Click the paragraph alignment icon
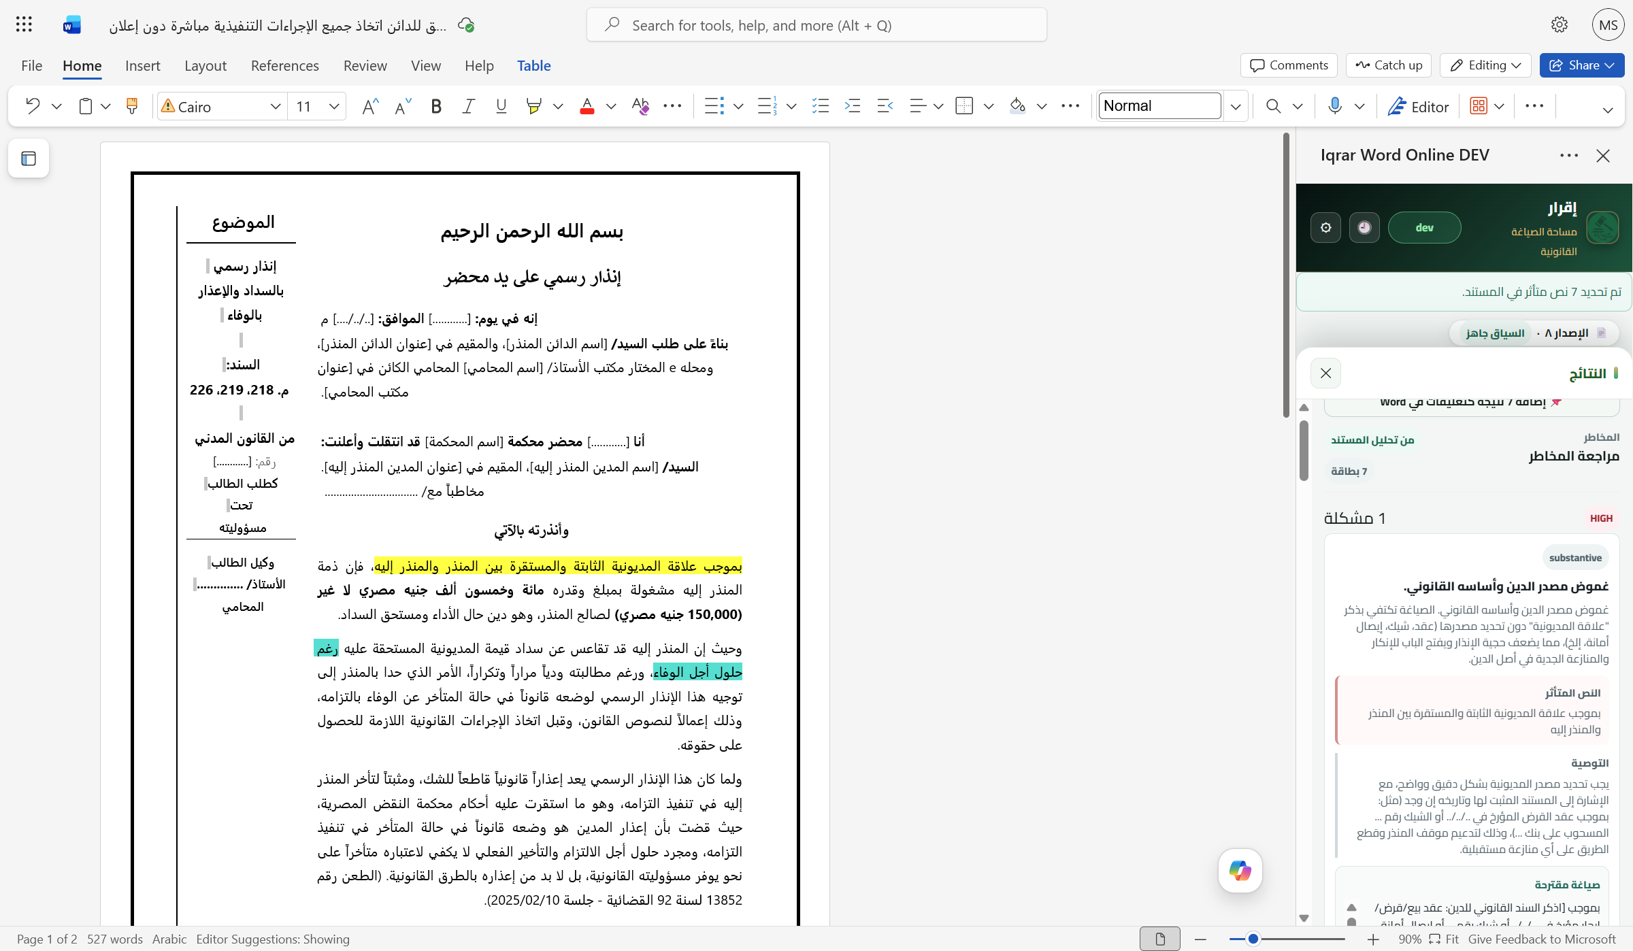 pos(917,106)
